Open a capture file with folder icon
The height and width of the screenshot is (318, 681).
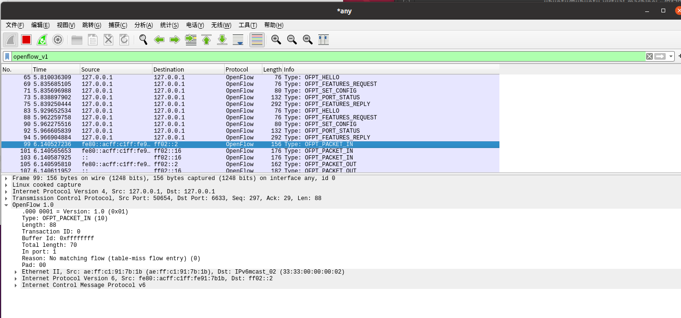(77, 40)
